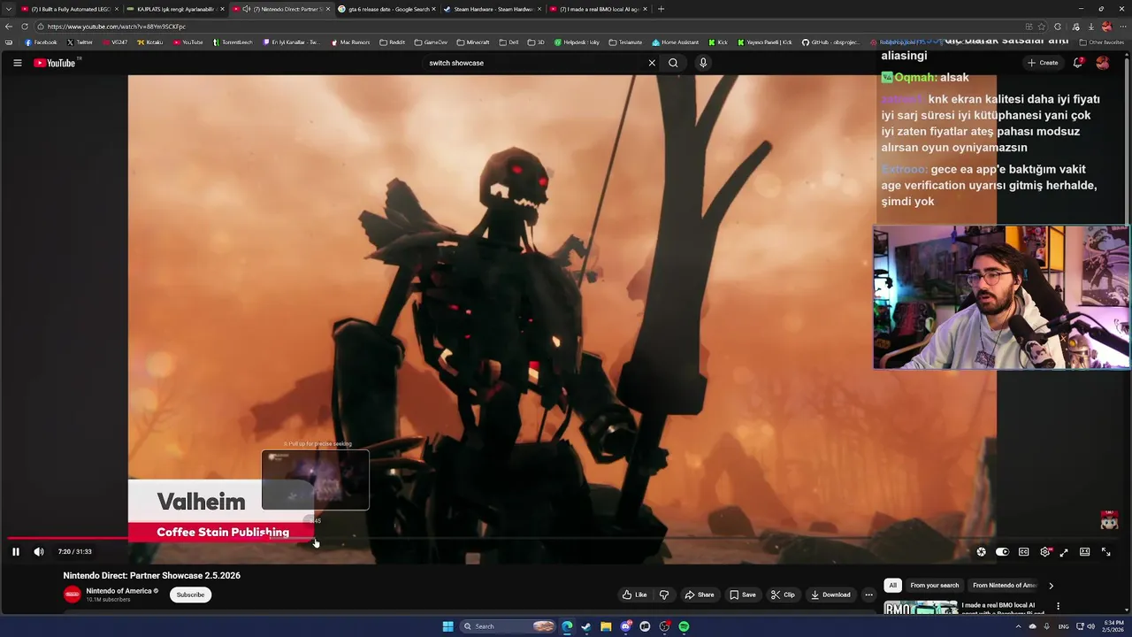Screen dimensions: 1132x637
Task: Toggle closed captions on the video
Action: (1023, 552)
